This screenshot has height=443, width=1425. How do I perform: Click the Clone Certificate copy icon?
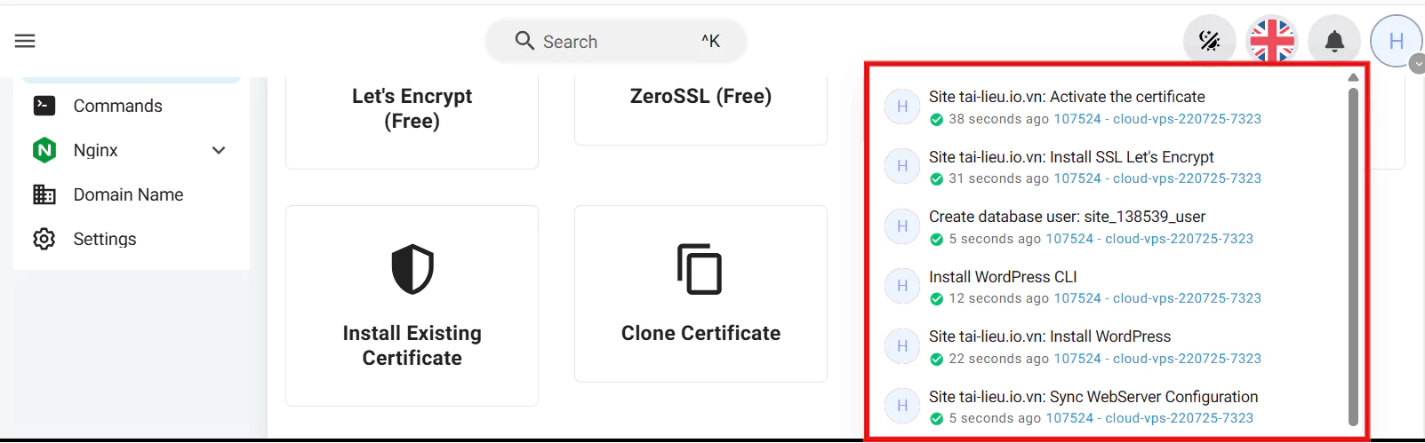click(700, 269)
